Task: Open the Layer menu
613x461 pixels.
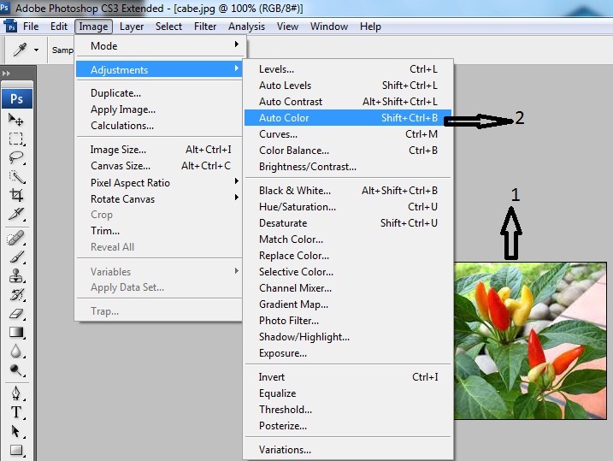Action: coord(132,27)
